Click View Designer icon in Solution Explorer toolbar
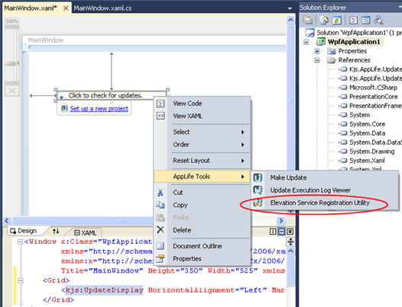This screenshot has width=402, height=307. click(366, 21)
